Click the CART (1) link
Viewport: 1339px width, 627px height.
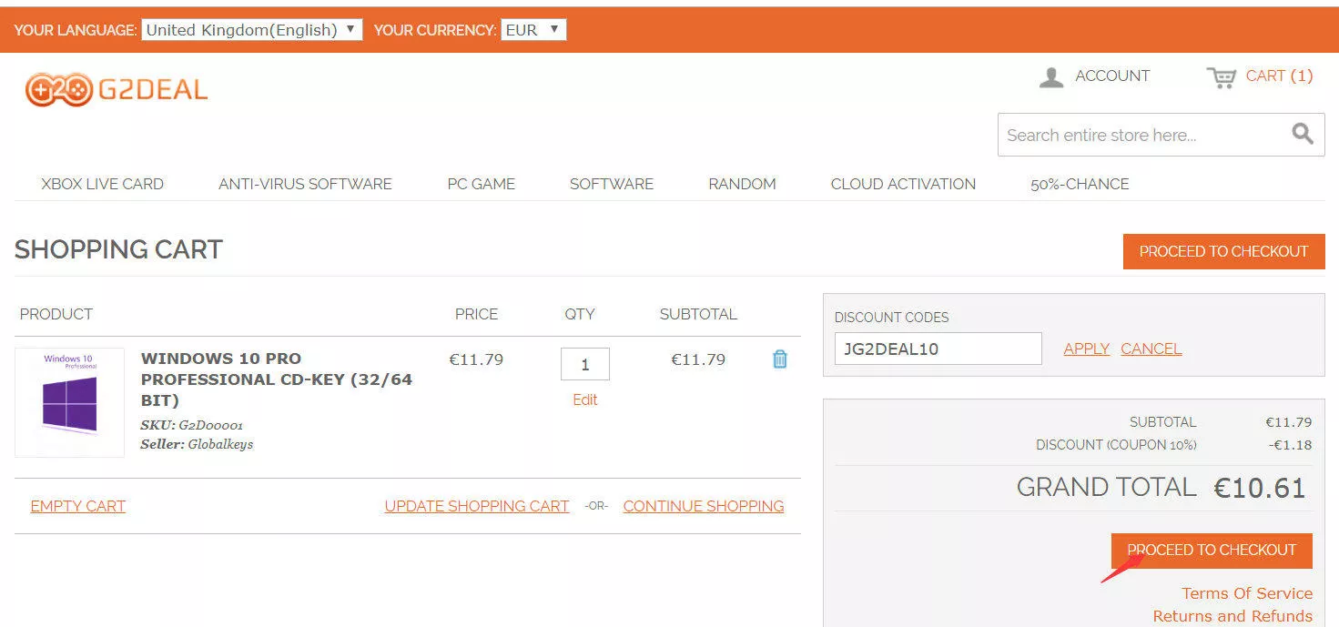(x=1279, y=76)
